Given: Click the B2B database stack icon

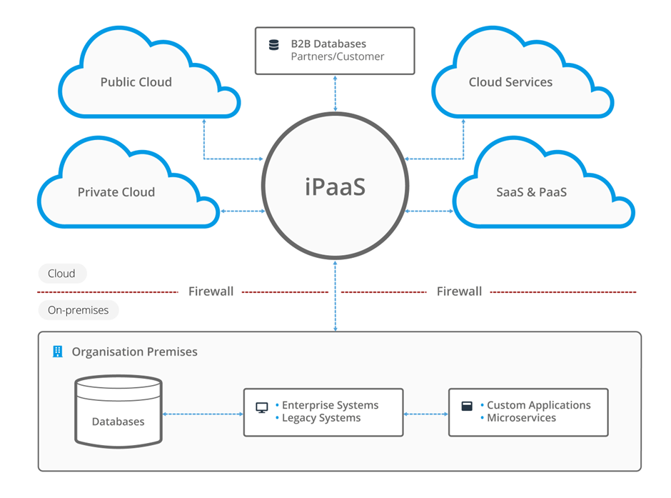Looking at the screenshot, I should 274,44.
